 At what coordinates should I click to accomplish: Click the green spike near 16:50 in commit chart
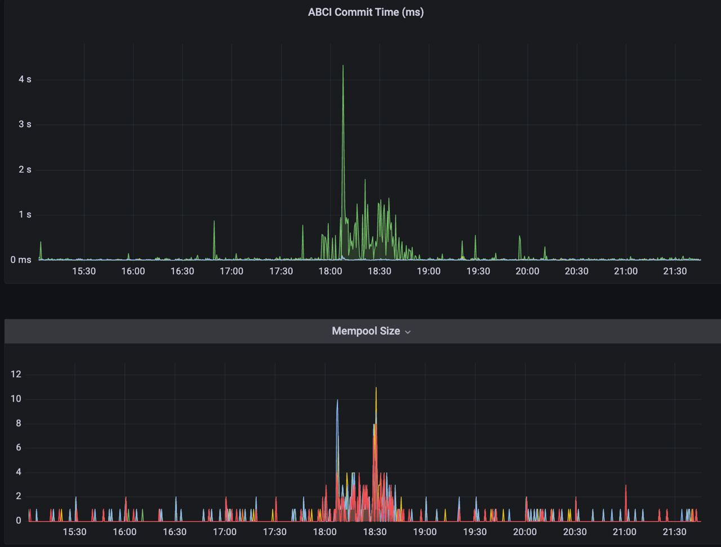click(x=214, y=223)
